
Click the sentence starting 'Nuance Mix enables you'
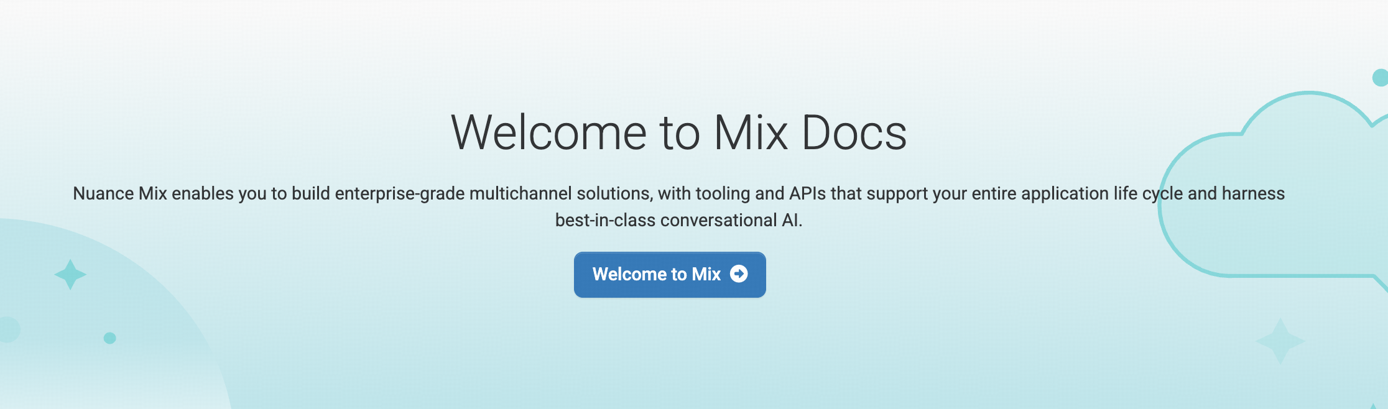point(678,206)
